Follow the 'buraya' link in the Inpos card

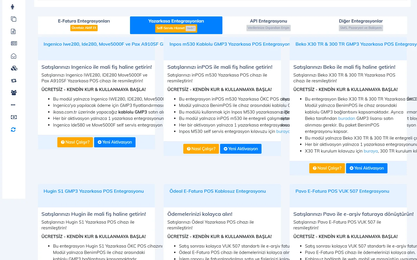pyautogui.click(x=283, y=131)
